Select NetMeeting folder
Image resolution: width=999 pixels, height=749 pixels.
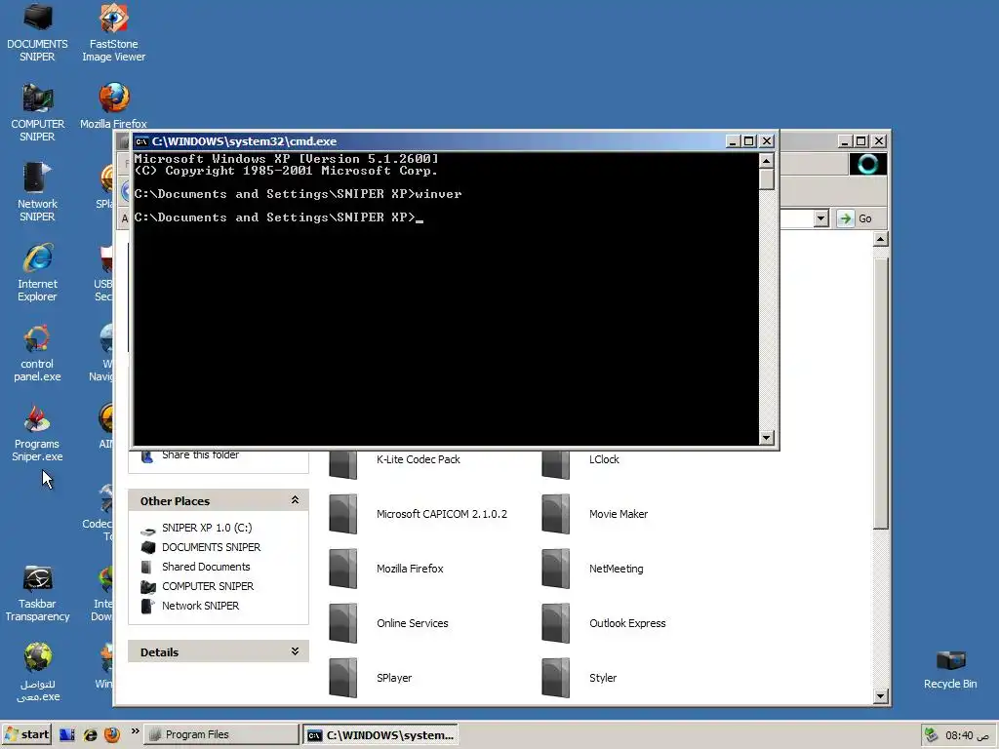click(x=592, y=569)
